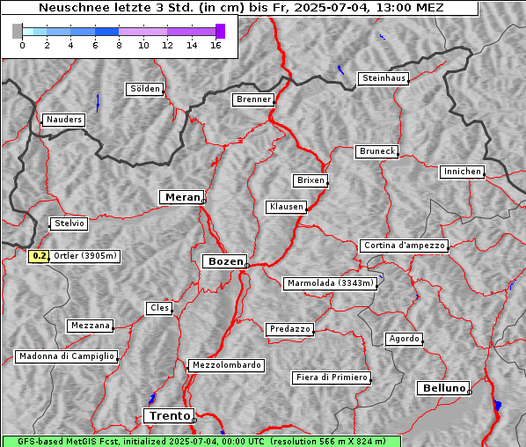
Task: Click the bright purple 16 cm legend swatch
Action: [x=221, y=31]
